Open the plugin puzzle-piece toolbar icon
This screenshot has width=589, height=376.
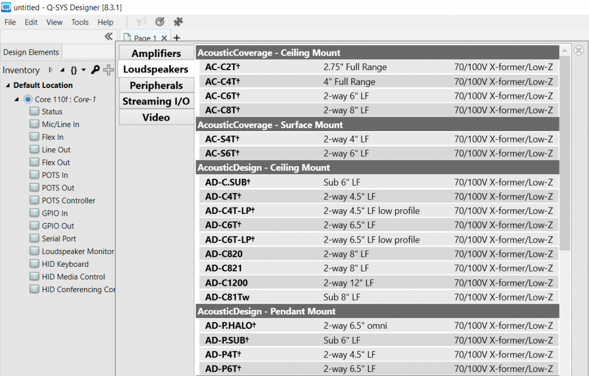click(178, 22)
